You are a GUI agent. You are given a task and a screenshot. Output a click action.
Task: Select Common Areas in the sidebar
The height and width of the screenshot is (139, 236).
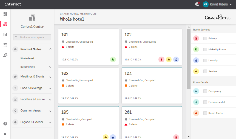point(30,111)
